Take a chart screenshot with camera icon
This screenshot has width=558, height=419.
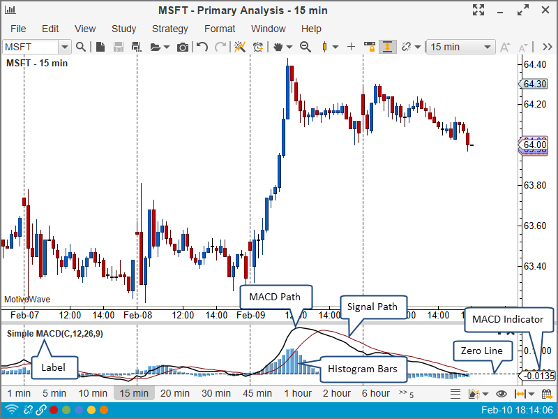pos(183,47)
